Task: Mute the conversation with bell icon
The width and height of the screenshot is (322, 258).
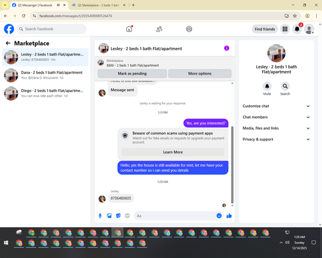Action: [267, 86]
